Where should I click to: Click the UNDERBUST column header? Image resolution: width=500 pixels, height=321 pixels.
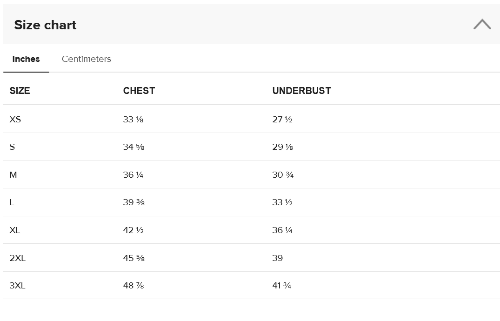click(x=301, y=91)
